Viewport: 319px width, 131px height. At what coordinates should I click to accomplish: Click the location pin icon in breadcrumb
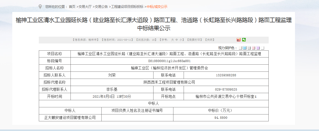point(40,7)
